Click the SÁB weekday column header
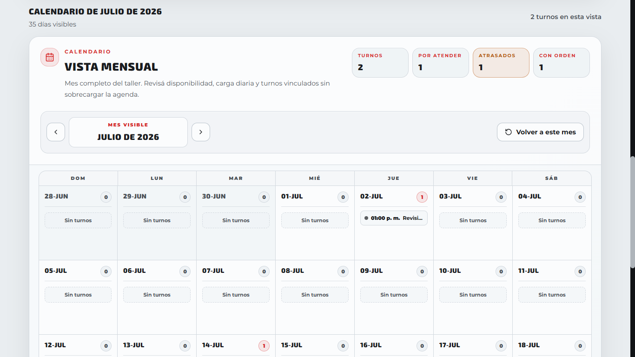Viewport: 635px width, 357px height. click(552, 178)
